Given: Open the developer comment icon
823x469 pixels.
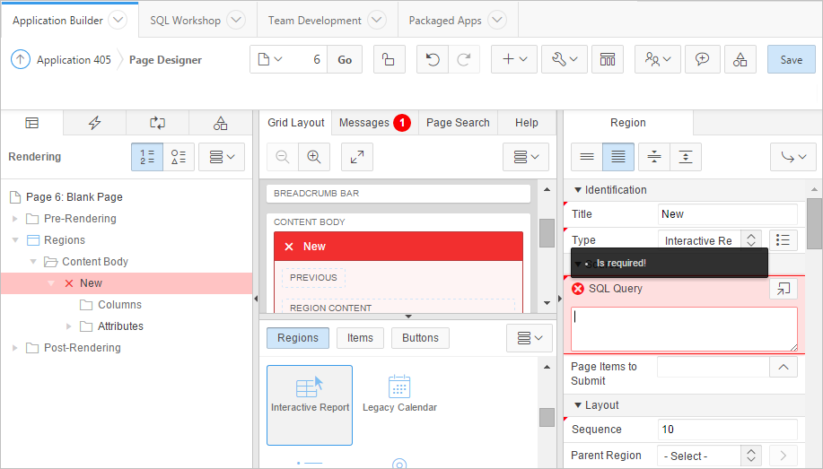Looking at the screenshot, I should (x=702, y=59).
